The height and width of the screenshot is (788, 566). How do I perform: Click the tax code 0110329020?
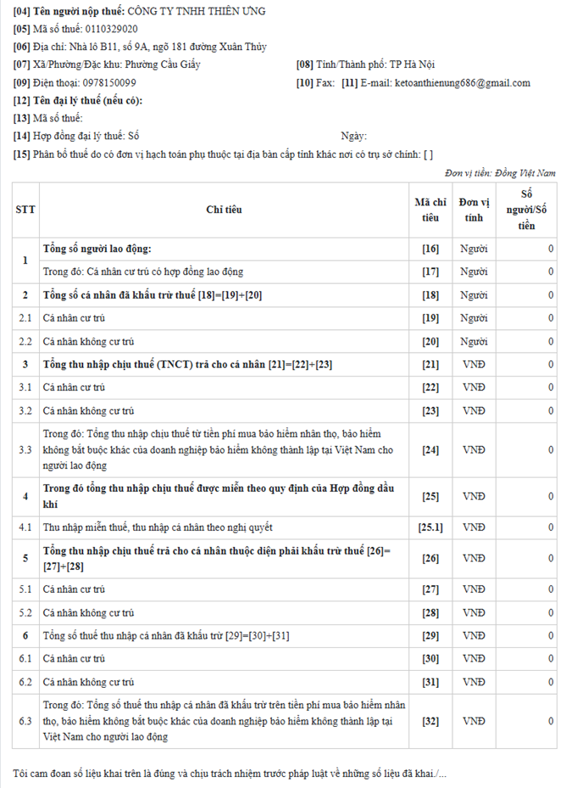click(108, 29)
